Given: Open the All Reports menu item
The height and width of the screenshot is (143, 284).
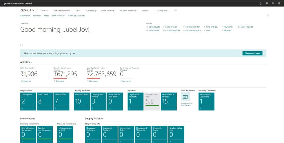Looking at the screenshot, I should tap(162, 11).
